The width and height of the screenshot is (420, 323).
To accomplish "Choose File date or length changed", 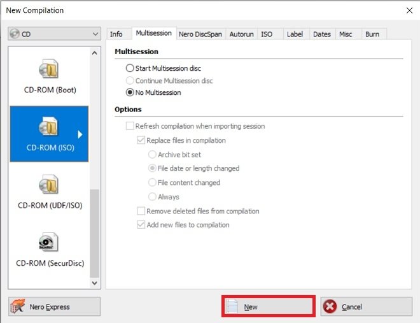I will pos(152,168).
